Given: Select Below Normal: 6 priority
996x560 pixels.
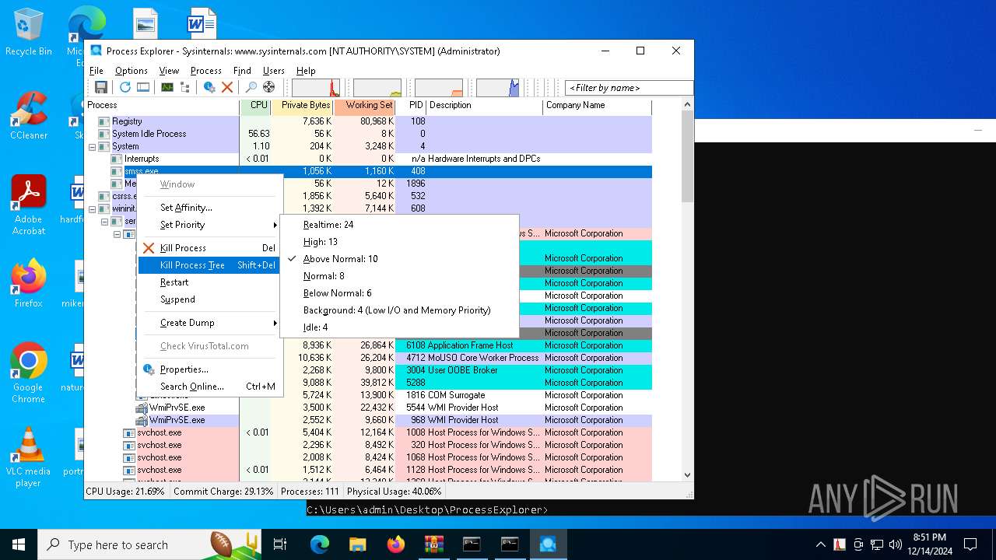Looking at the screenshot, I should click(399, 293).
